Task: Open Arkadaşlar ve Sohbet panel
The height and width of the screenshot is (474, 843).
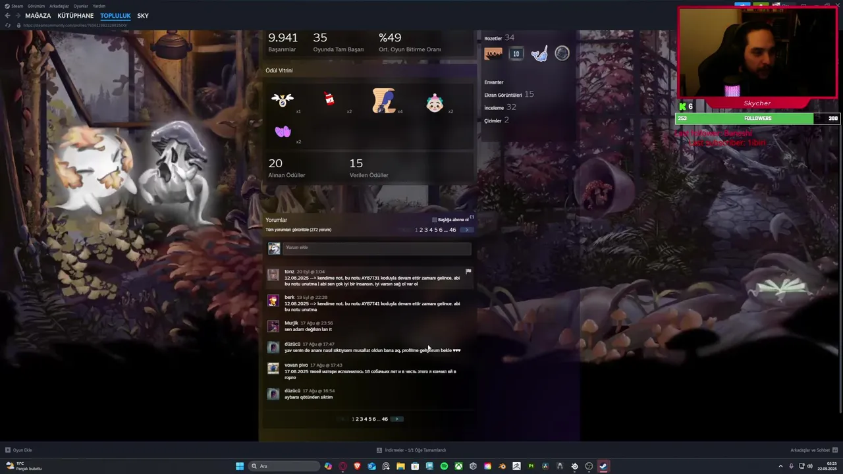Action: 813,450
